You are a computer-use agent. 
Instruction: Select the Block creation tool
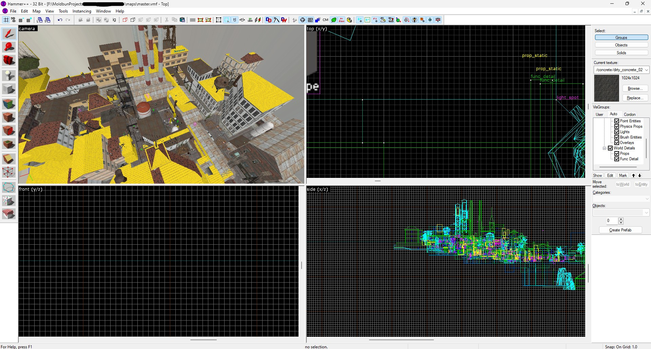[x=9, y=89]
